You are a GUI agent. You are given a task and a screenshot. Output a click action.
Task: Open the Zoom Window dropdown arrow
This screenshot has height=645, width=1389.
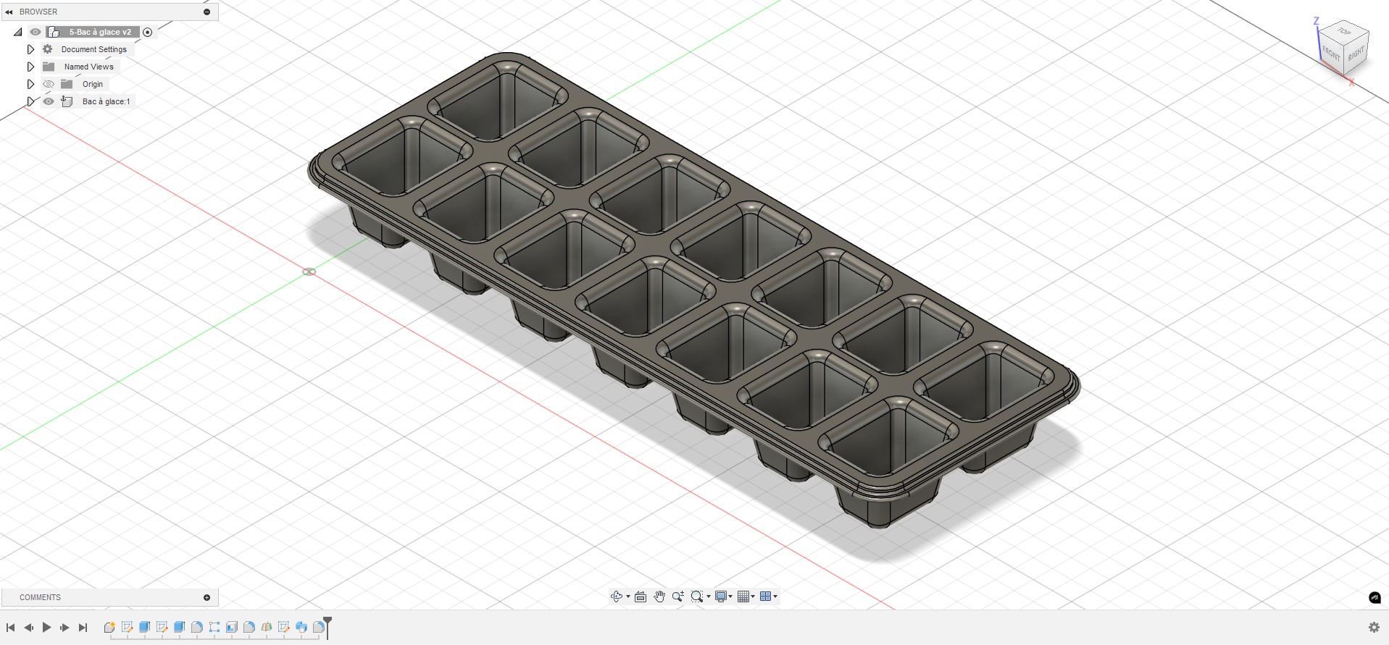click(708, 596)
